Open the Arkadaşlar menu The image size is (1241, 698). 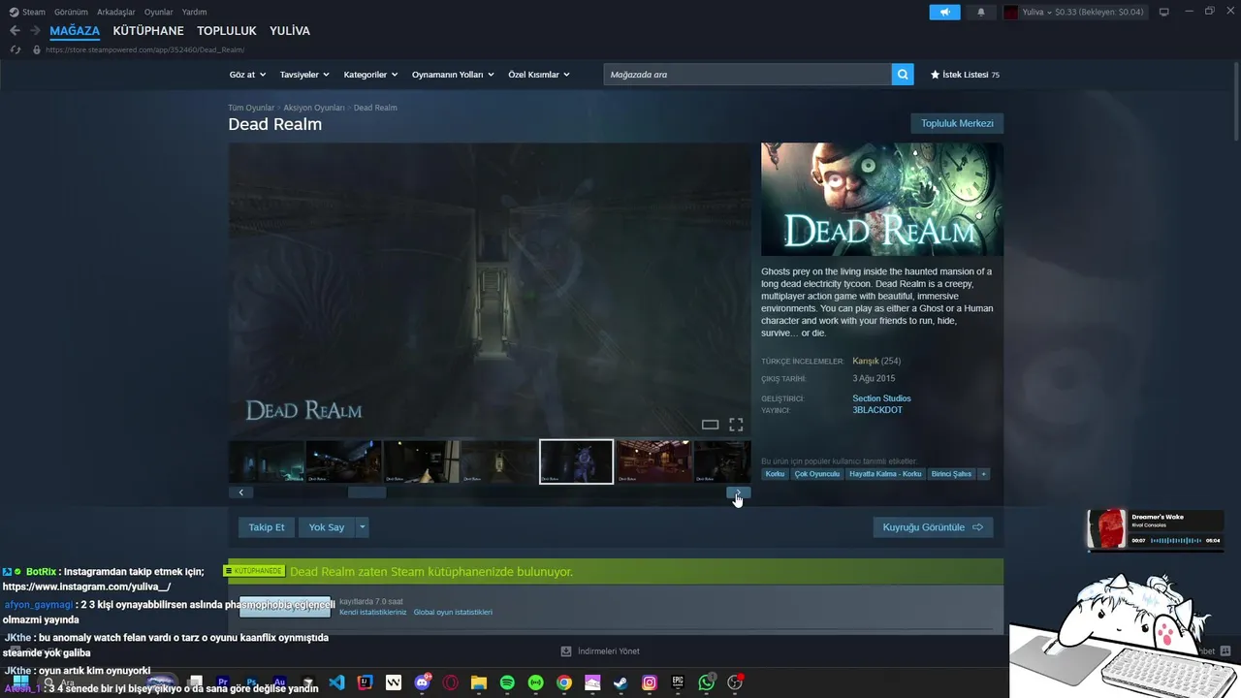point(115,12)
